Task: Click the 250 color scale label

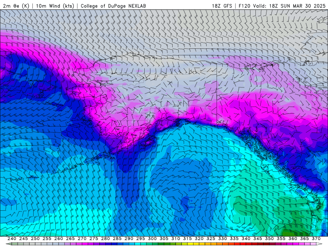Action: [35, 239]
